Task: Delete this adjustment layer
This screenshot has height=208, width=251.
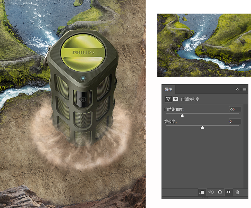Action: click(237, 192)
